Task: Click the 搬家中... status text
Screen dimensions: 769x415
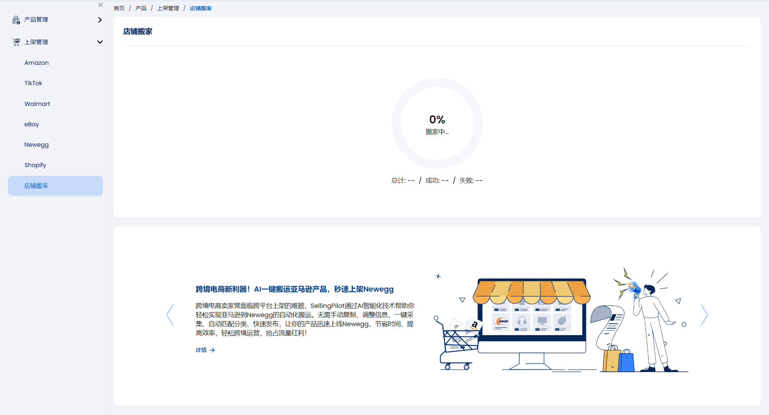Action: coord(437,132)
